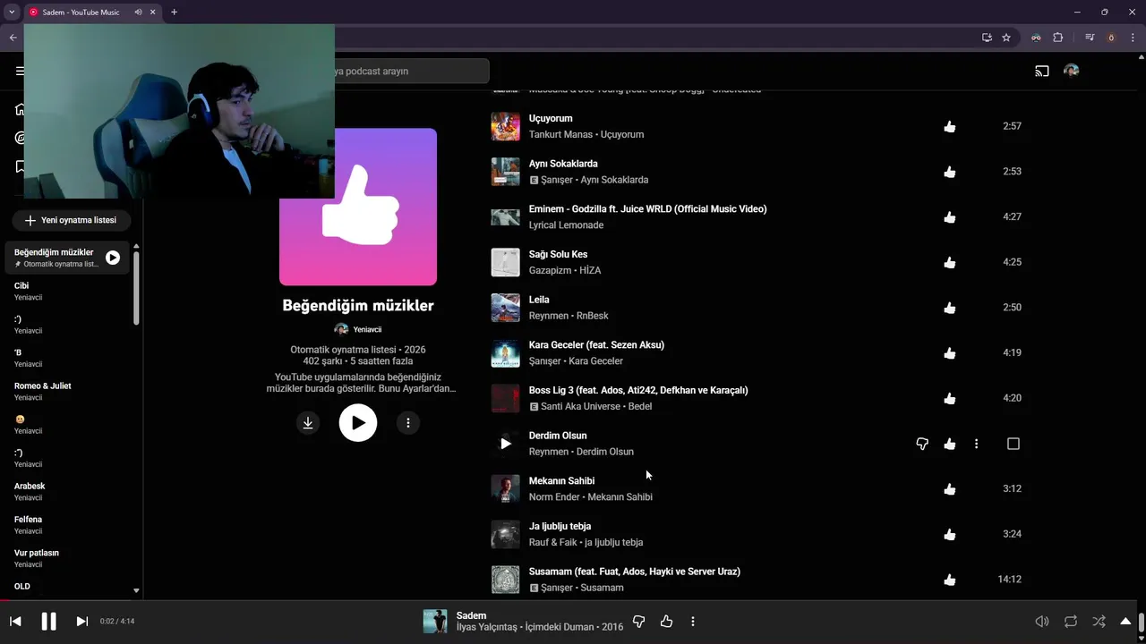Viewport: 1146px width, 644px height.
Task: Remove like from Kara Geceler
Action: tap(950, 353)
